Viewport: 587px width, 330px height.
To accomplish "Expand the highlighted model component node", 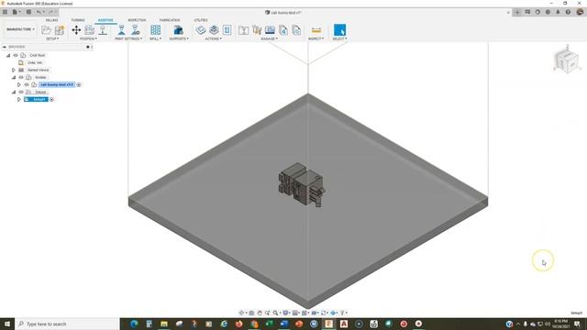I will (x=18, y=84).
